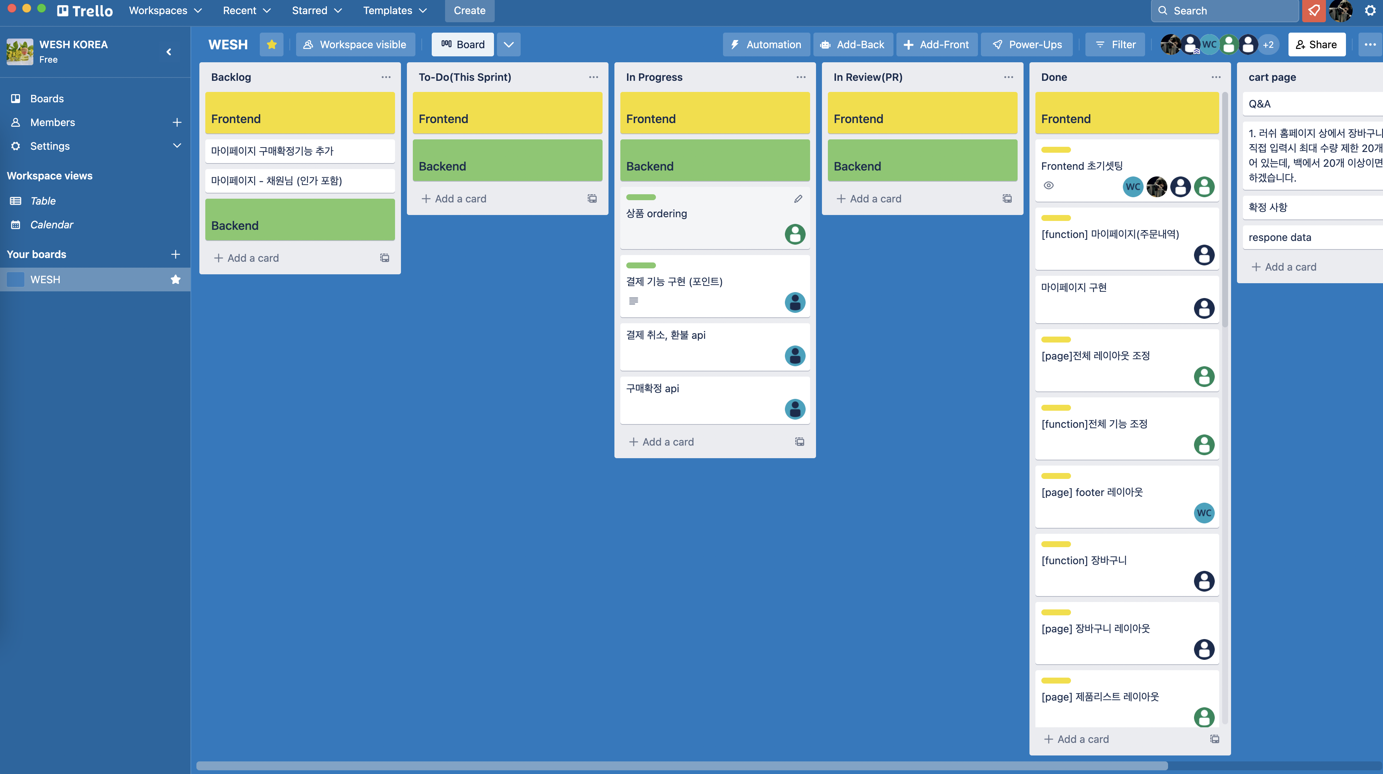
Task: Click the notifications bell icon
Action: coord(1313,11)
